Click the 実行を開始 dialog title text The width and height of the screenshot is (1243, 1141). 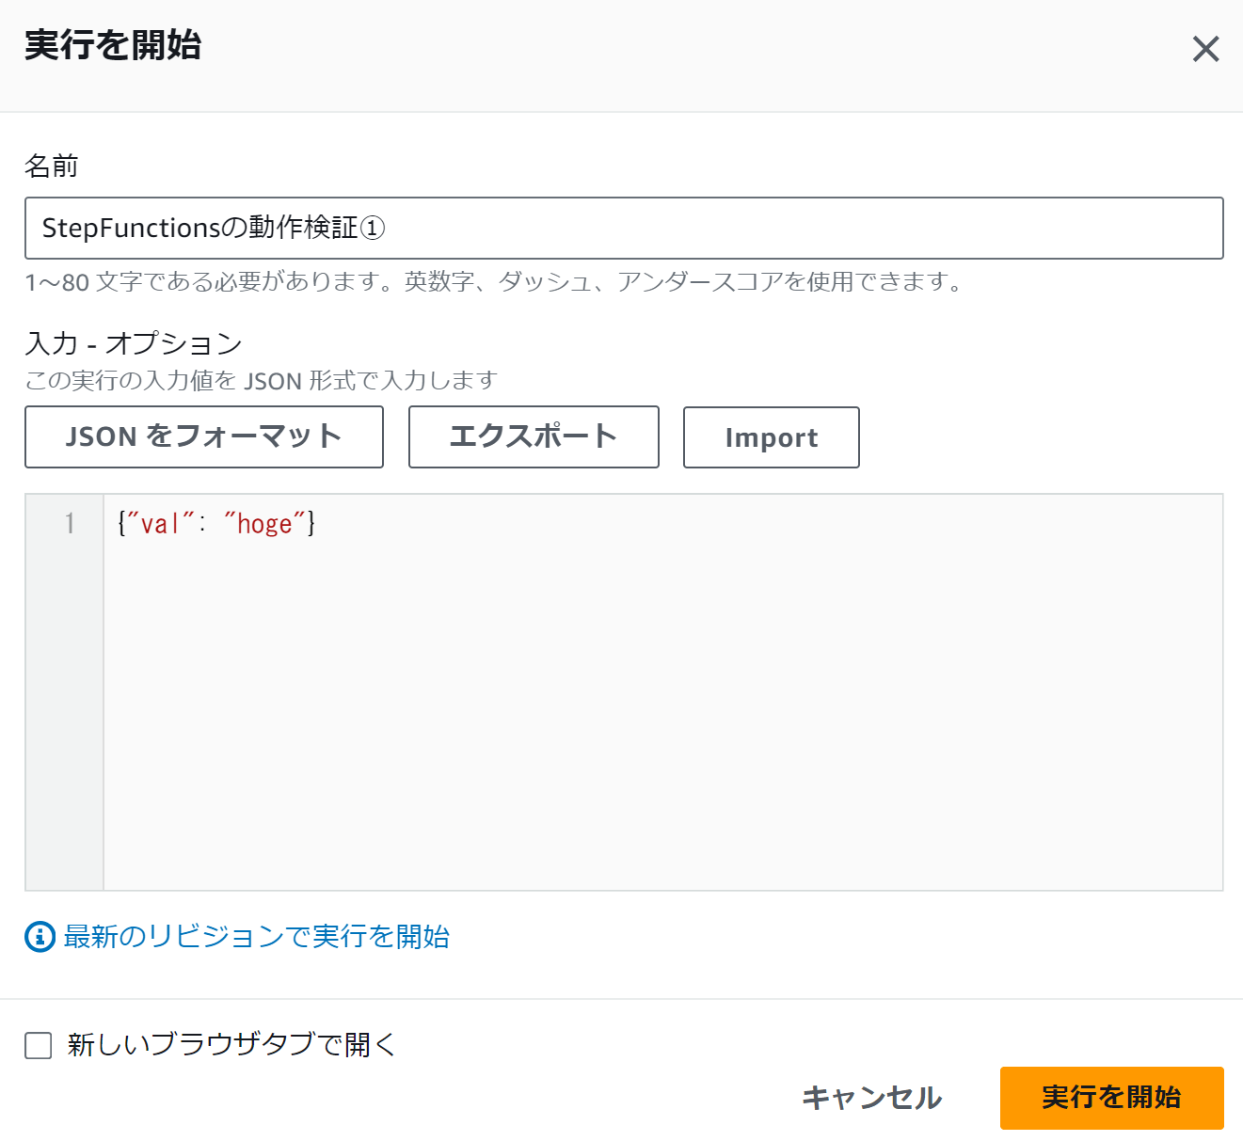(x=113, y=45)
